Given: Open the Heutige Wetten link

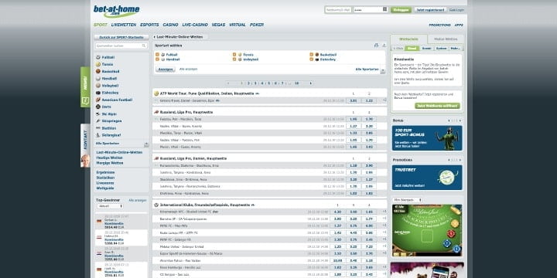Looking at the screenshot, I should pos(110,158).
